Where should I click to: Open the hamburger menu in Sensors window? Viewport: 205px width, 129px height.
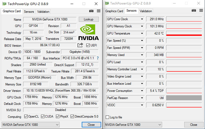pos(201,11)
